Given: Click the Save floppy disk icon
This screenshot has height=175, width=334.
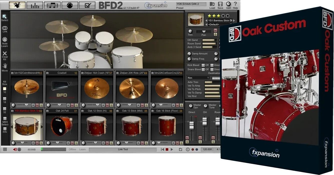Looking at the screenshot, I should pos(220,4).
